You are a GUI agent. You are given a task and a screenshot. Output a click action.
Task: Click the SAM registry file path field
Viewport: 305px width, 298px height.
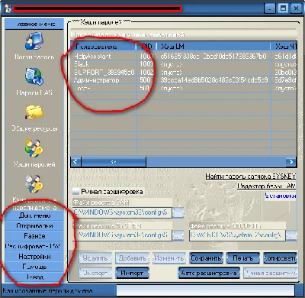(122, 212)
